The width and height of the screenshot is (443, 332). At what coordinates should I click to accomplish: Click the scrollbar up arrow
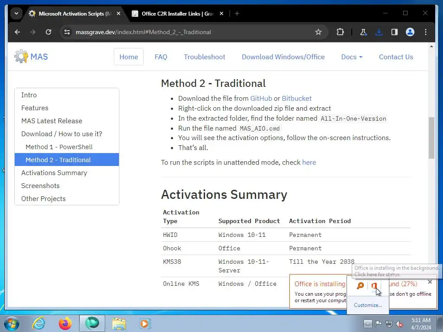click(431, 46)
